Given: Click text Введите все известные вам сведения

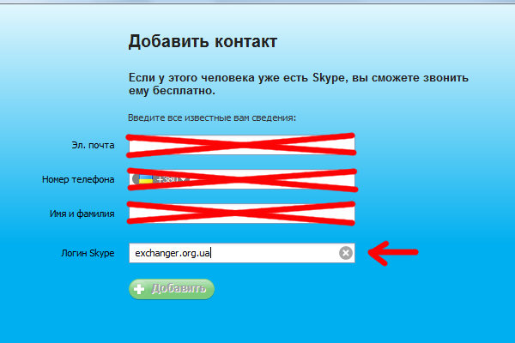Looking at the screenshot, I should (x=212, y=117).
